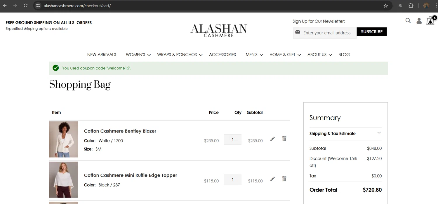The image size is (438, 204).
Task: Click the Bentley Blazer quantity box
Action: pyautogui.click(x=232, y=140)
